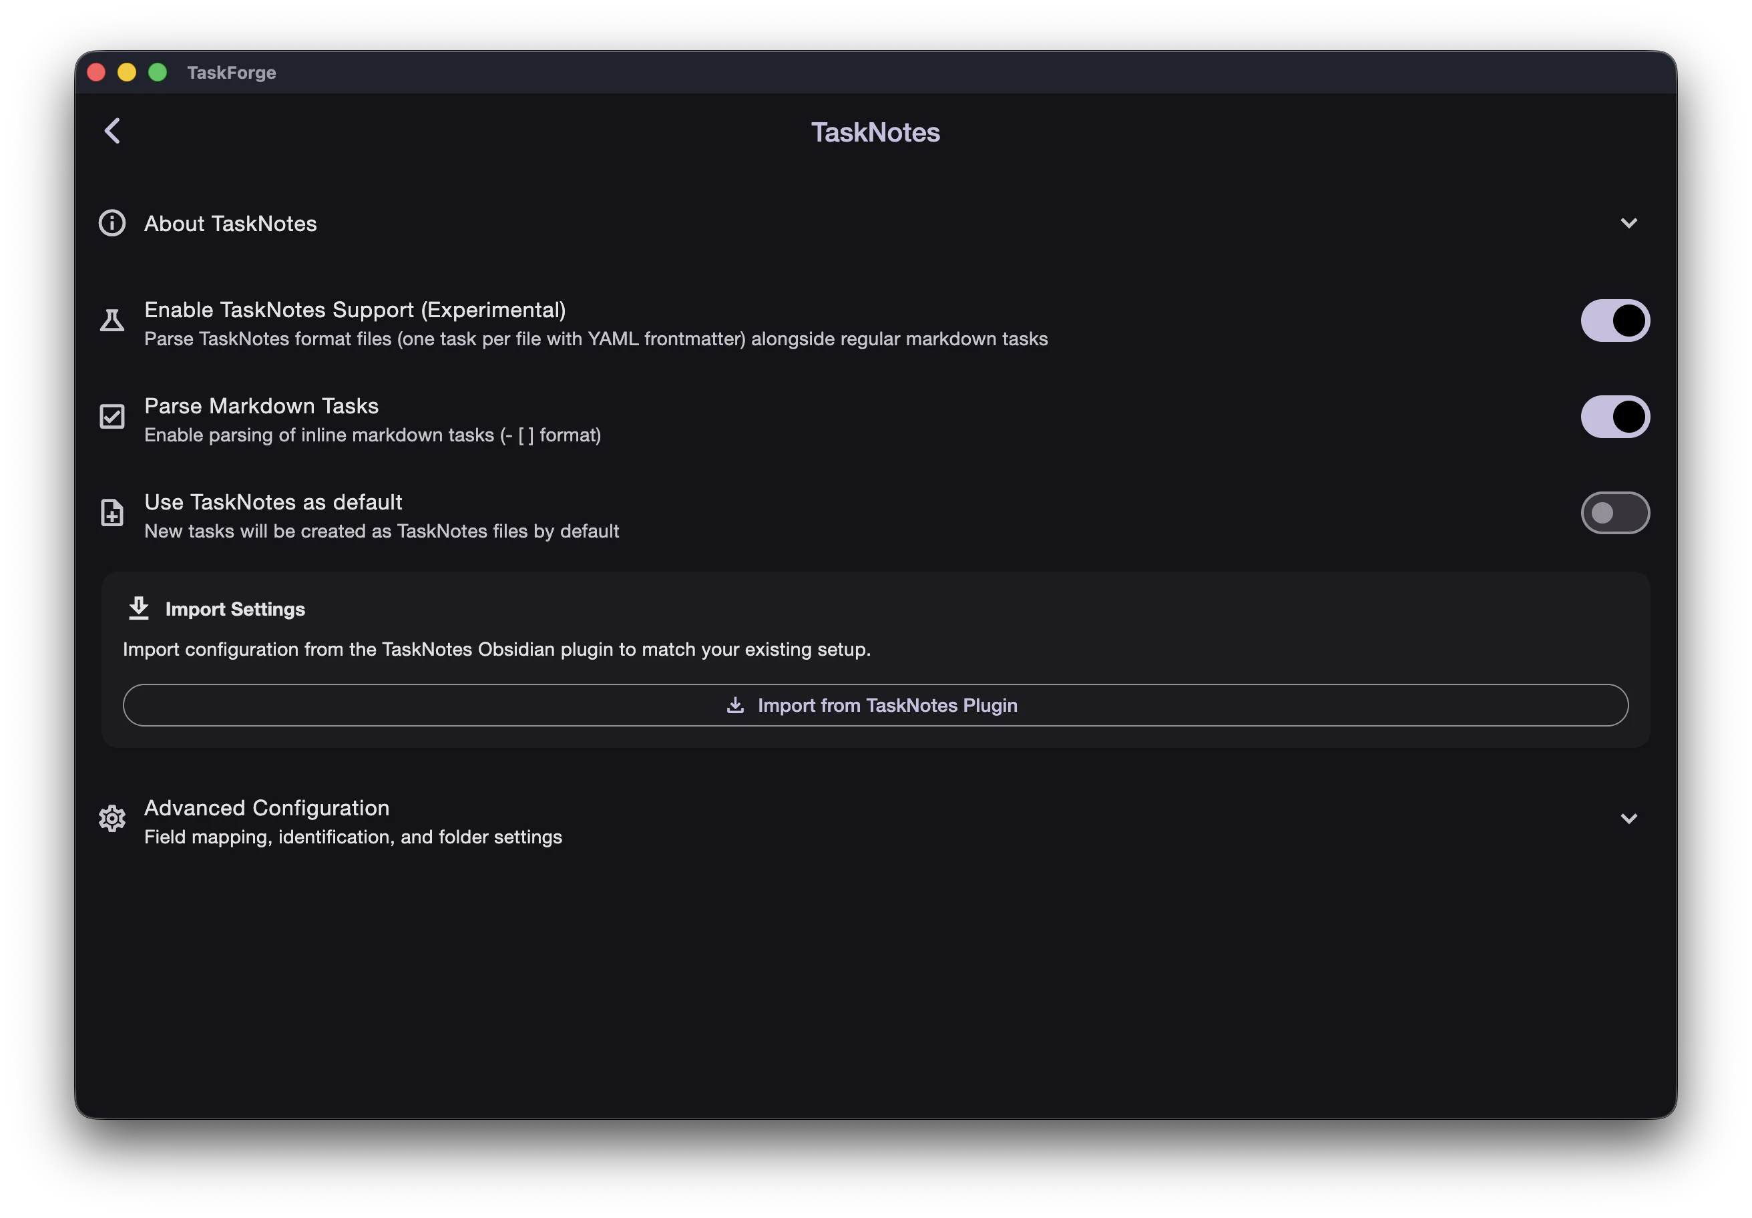This screenshot has height=1218, width=1752.
Task: Click the flask experimental icon
Action: pyautogui.click(x=112, y=321)
